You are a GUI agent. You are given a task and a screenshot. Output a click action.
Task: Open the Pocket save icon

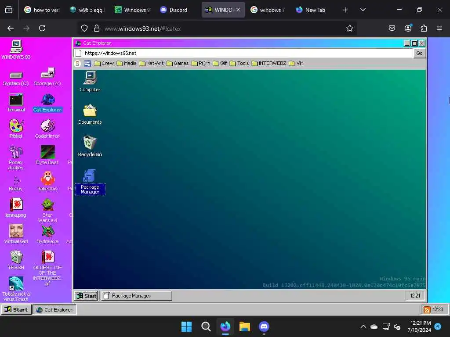pos(392,28)
